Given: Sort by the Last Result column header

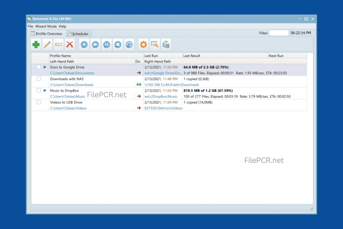Looking at the screenshot, I should tap(225, 56).
